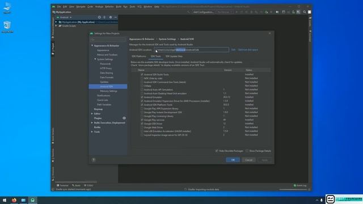363x204 pixels.
Task: Click the Android SDK Location field
Action: 192,50
